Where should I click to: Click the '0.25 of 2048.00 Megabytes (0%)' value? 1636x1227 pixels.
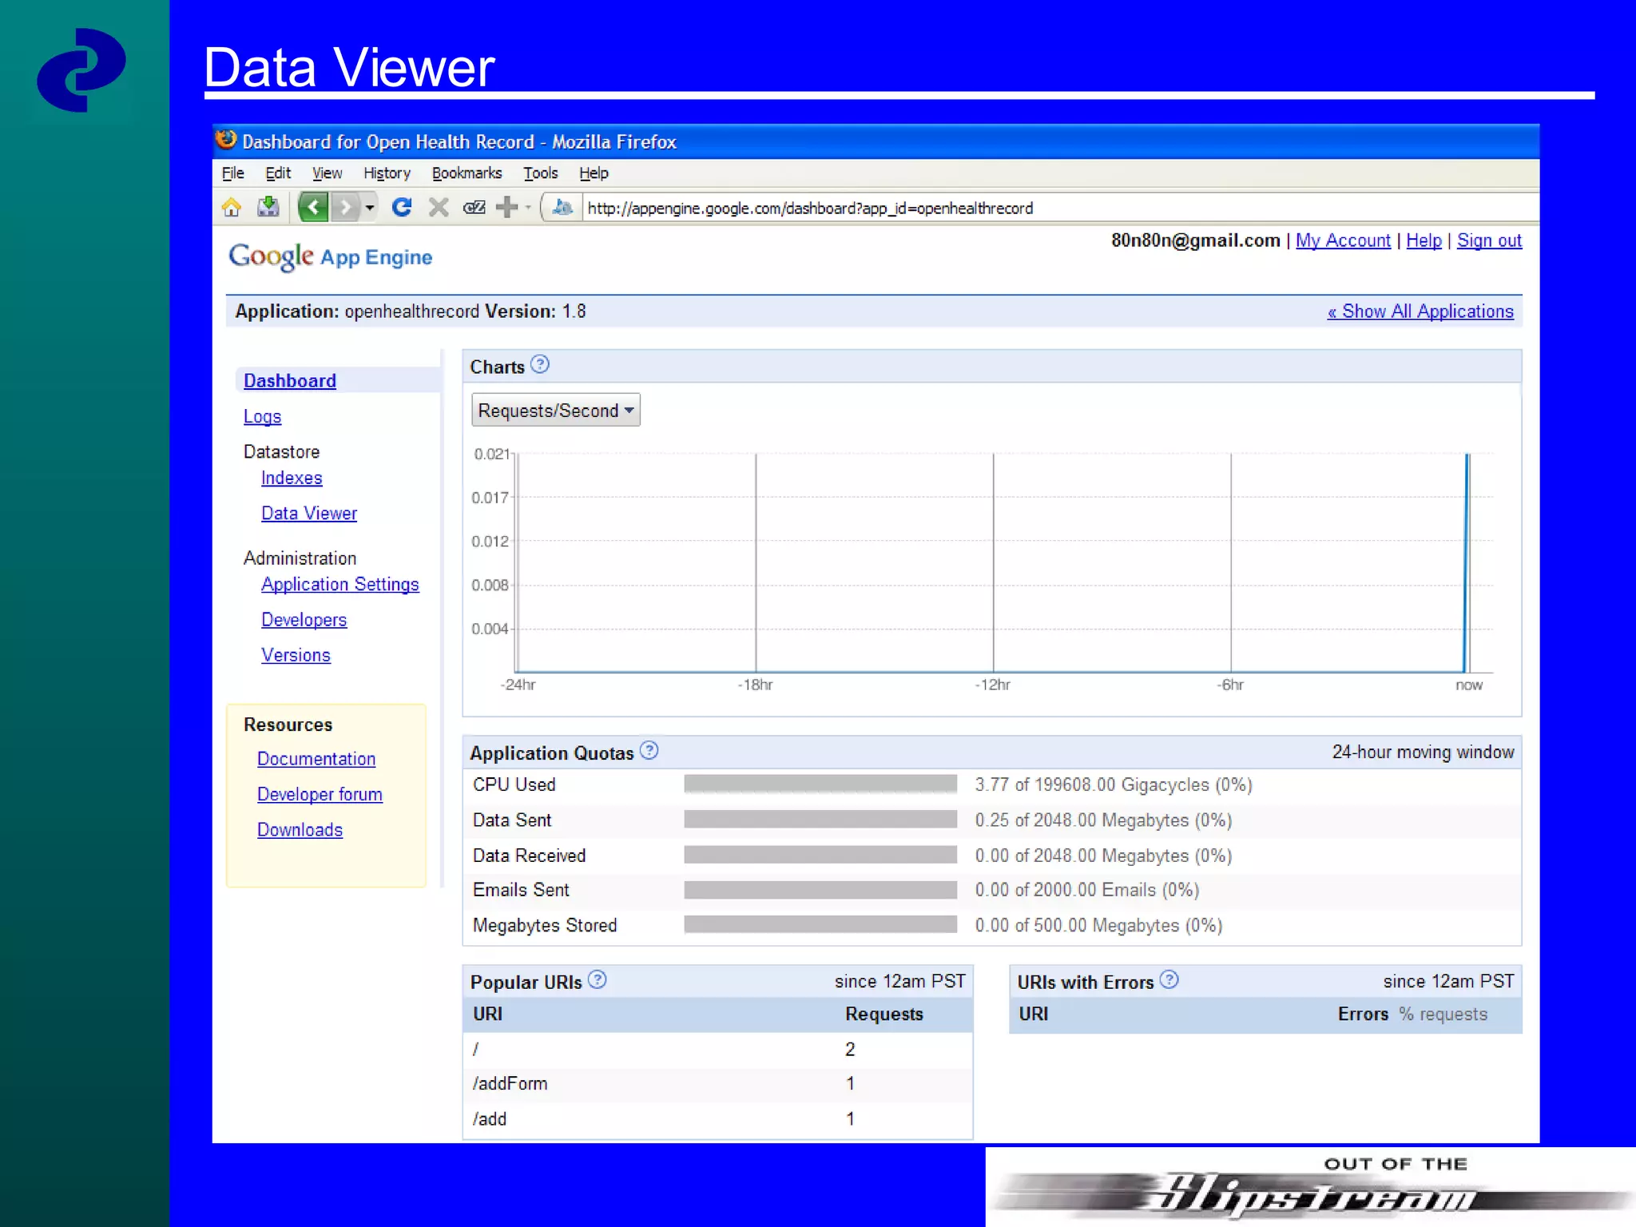click(1103, 820)
